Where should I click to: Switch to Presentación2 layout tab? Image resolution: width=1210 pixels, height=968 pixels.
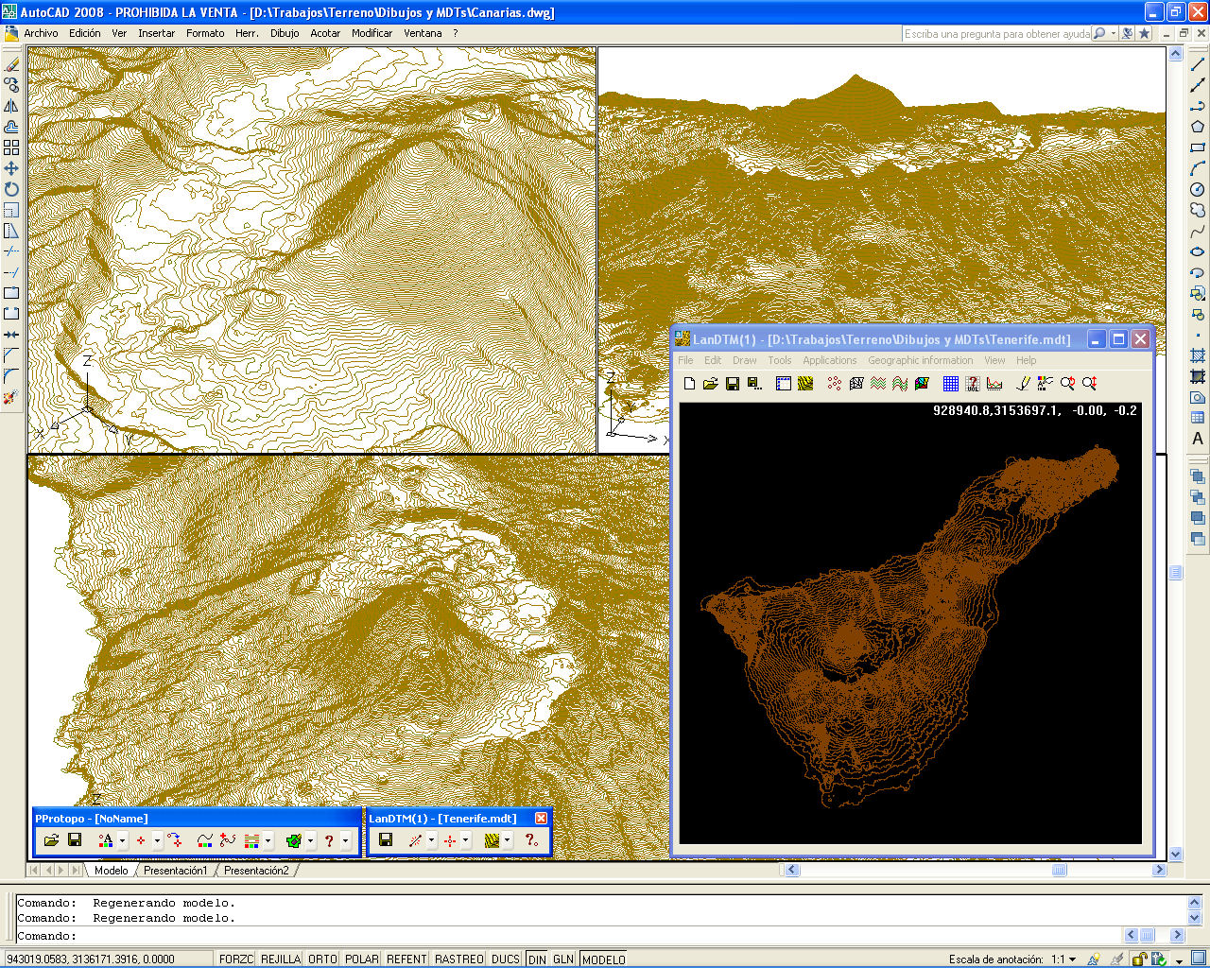coord(256,871)
